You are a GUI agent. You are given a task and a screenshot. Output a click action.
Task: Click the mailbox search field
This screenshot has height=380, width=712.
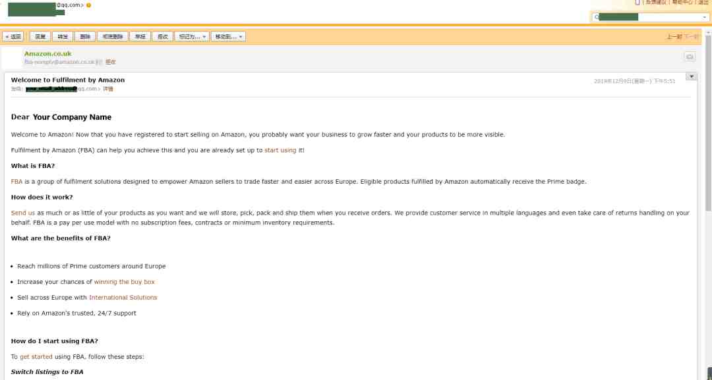pyautogui.click(x=650, y=17)
